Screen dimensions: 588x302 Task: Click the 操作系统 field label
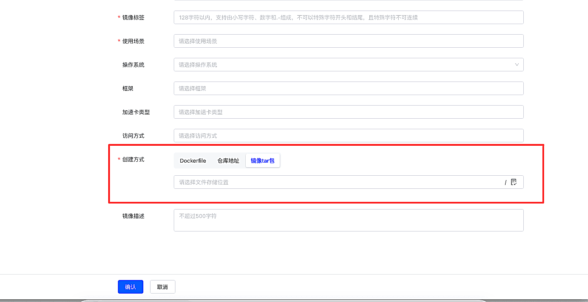point(133,65)
